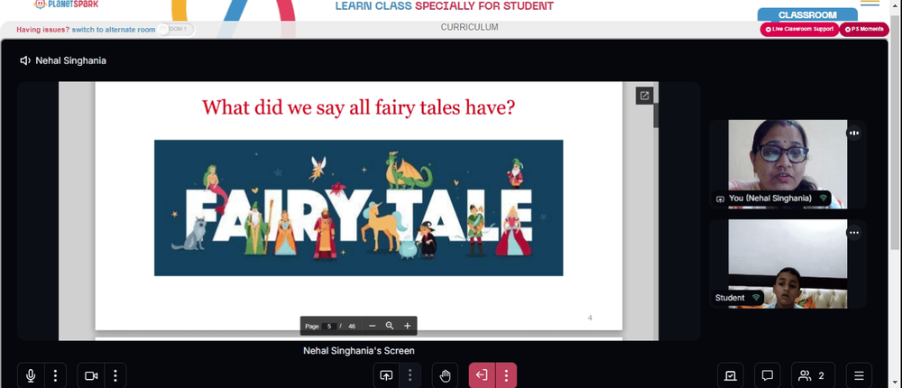902x388 pixels.
Task: Open PS Moments
Action: [864, 29]
